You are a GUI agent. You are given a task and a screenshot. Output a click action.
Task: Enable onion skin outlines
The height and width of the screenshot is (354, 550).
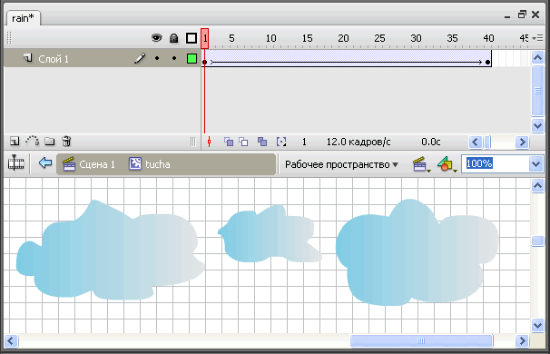[x=243, y=142]
